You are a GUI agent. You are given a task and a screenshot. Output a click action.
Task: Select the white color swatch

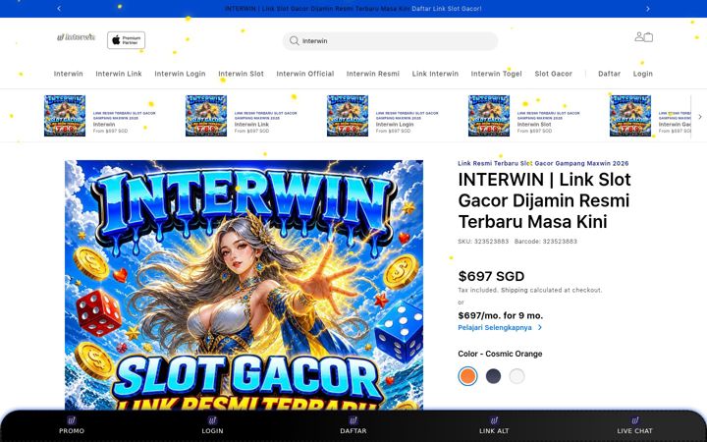[x=517, y=375]
